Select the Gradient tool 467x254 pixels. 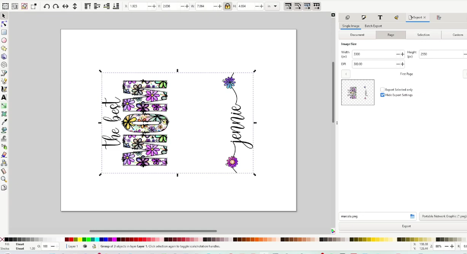point(4,106)
